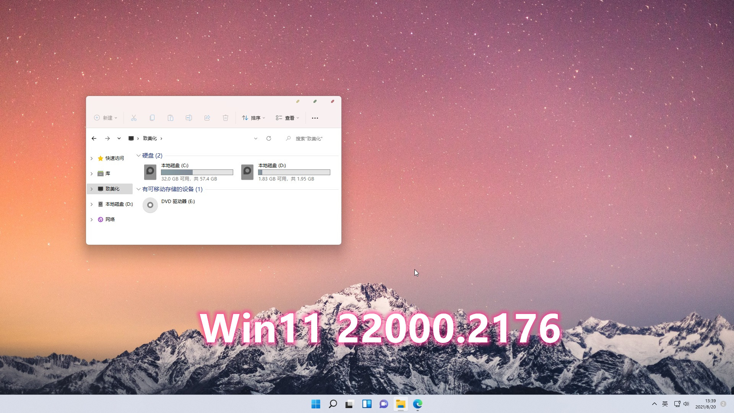Click the network tray icon
This screenshot has height=413, width=734.
tap(677, 404)
